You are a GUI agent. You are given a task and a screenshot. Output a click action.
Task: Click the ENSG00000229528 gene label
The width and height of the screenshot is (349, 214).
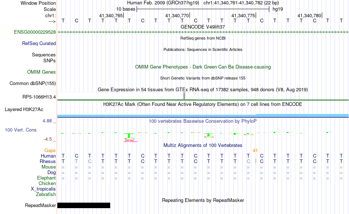pos(35,32)
